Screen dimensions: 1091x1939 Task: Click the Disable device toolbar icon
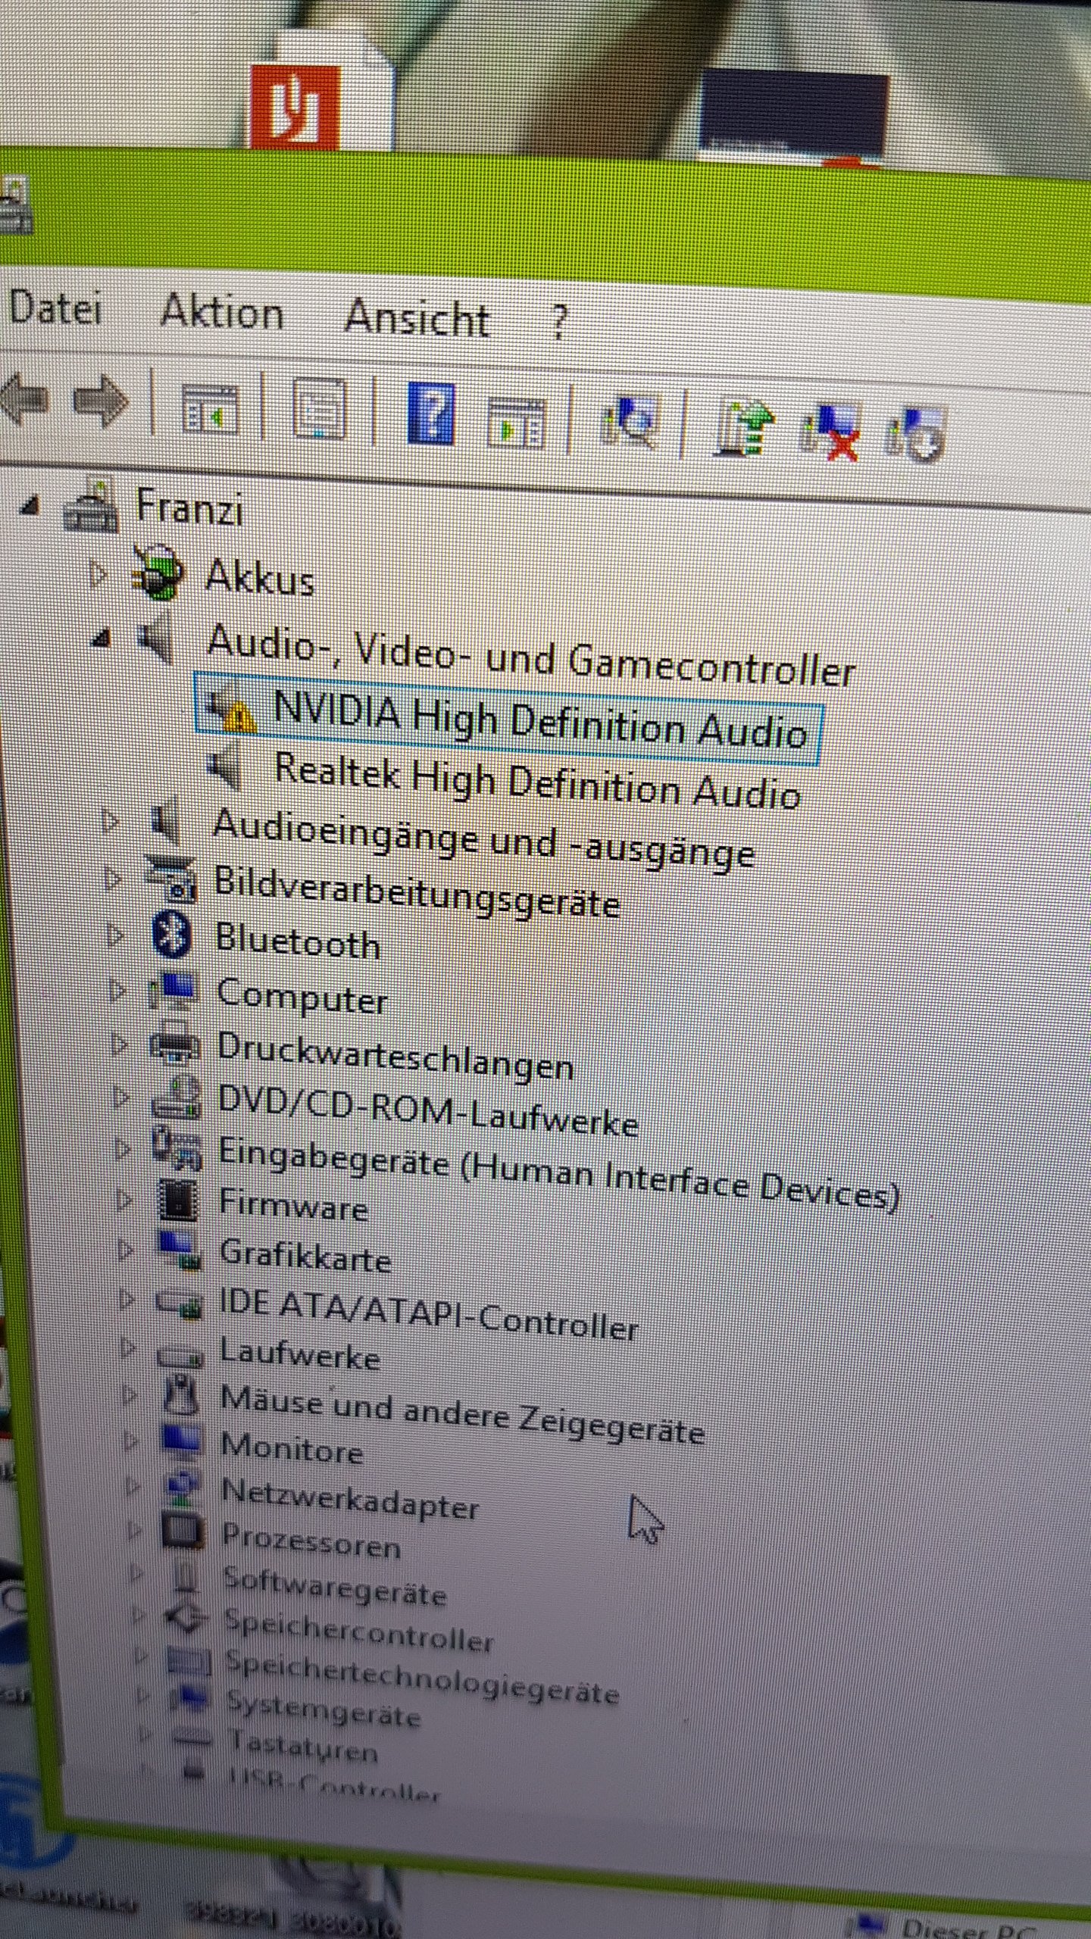[x=915, y=433]
